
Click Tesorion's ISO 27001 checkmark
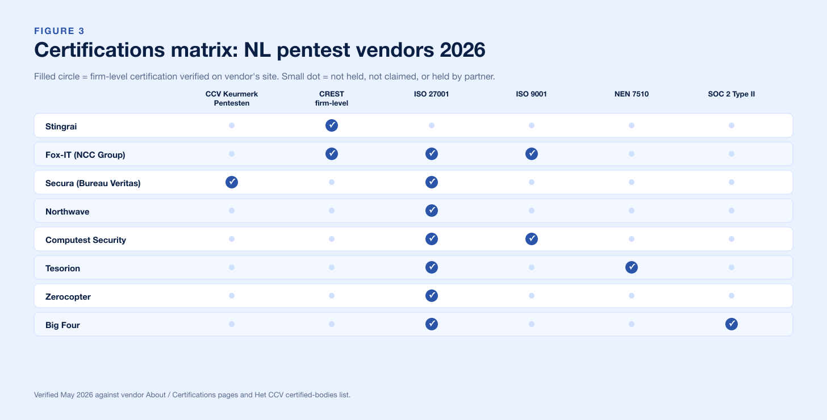[x=432, y=267]
